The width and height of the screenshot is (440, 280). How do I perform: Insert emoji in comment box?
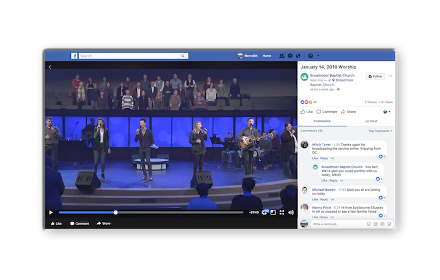tap(369, 224)
